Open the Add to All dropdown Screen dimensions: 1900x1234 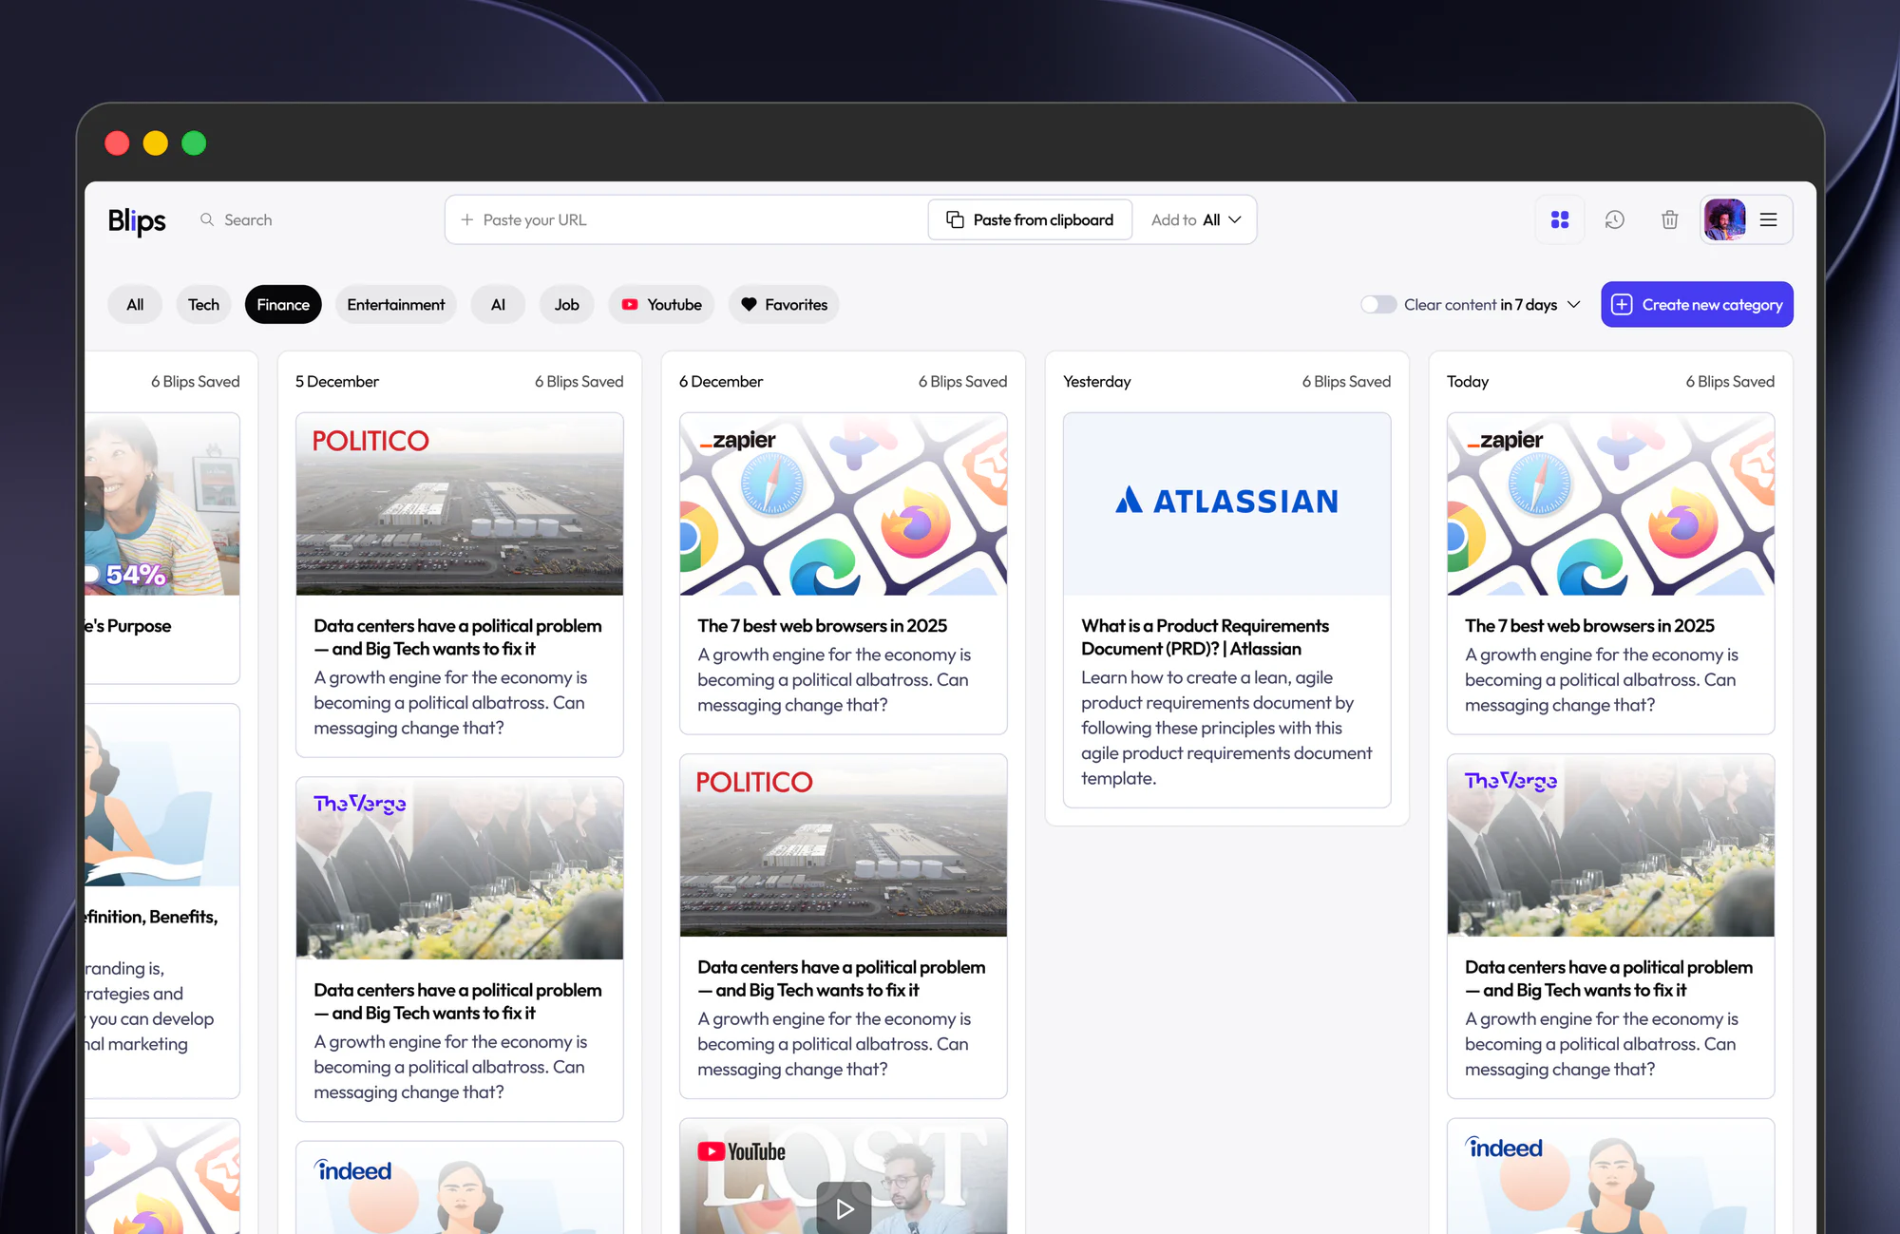1196,219
